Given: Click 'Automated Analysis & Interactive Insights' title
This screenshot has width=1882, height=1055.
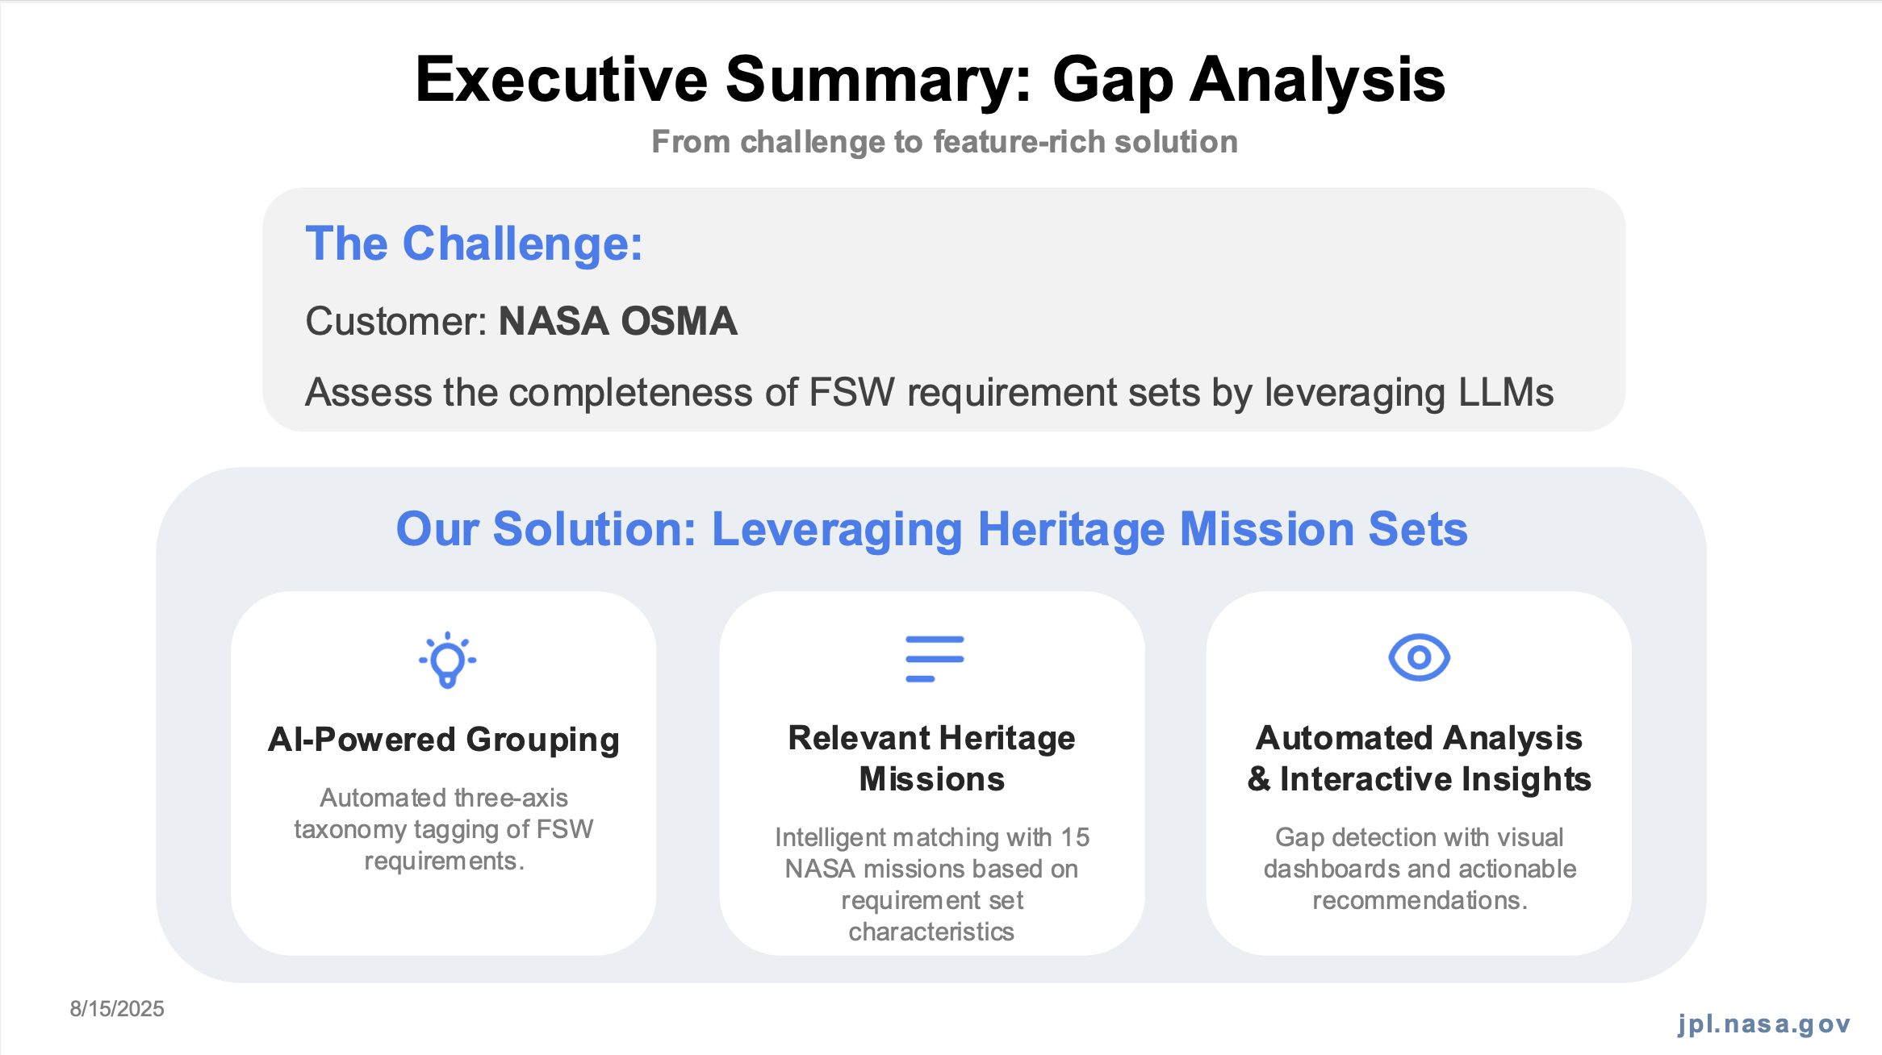Looking at the screenshot, I should pyautogui.click(x=1419, y=758).
